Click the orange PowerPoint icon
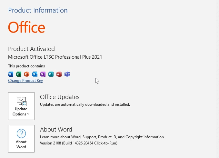Viewport: 219px width, 158px height. (x=27, y=74)
